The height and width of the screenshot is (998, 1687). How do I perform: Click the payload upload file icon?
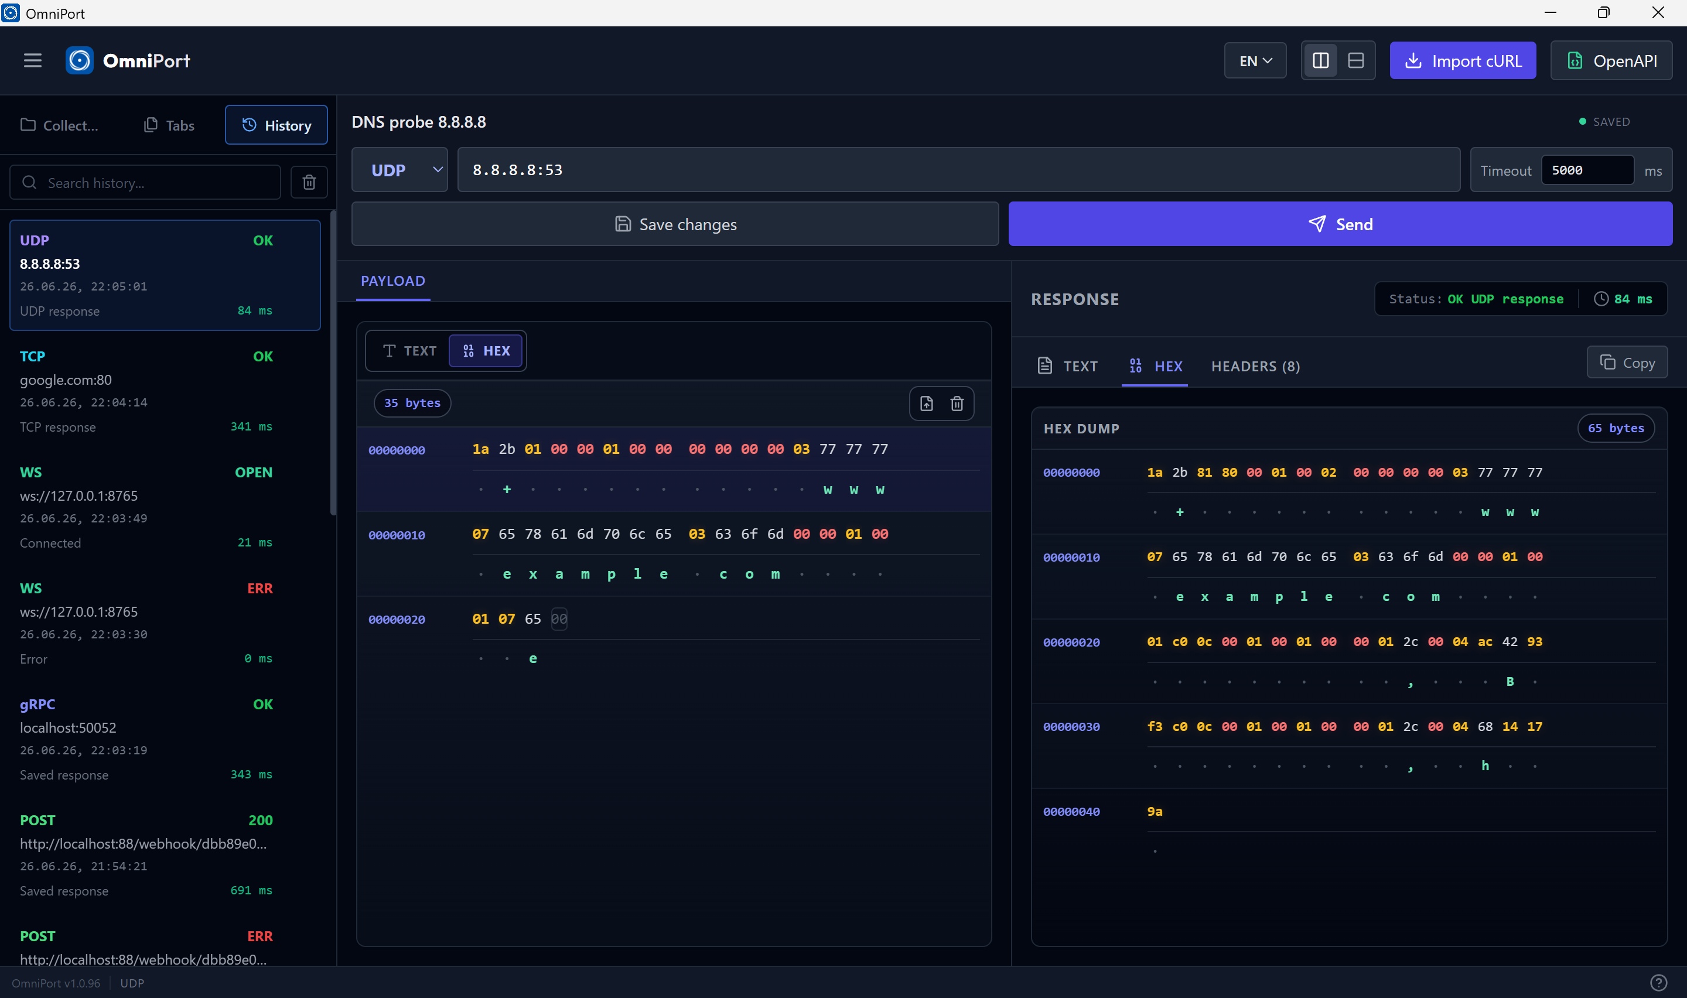927,404
